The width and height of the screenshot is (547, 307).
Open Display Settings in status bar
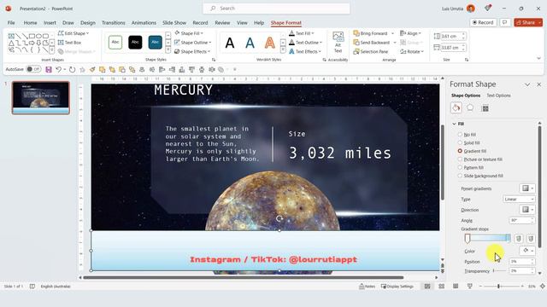397,287
